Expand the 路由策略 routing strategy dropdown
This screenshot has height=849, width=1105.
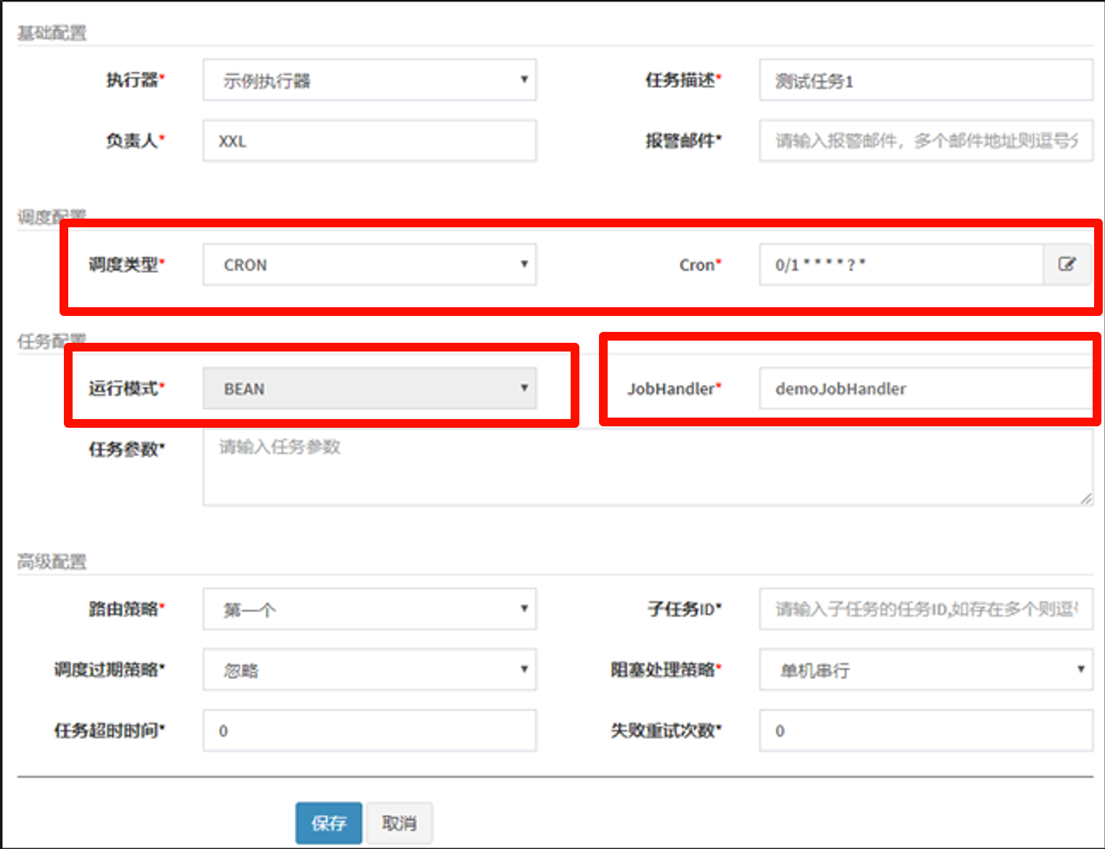tap(369, 609)
